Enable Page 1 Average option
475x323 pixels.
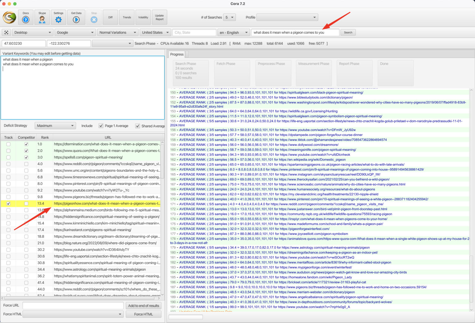click(x=101, y=126)
